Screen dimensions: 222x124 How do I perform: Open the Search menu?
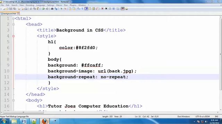(14, 5)
